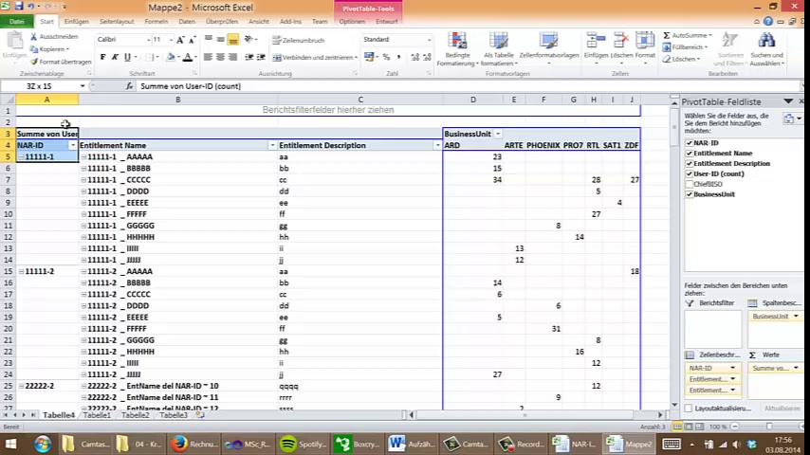Open the BusinessUnit column filter dropdown
The image size is (810, 455).
pos(497,134)
